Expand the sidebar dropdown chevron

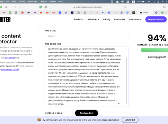coord(11,7)
